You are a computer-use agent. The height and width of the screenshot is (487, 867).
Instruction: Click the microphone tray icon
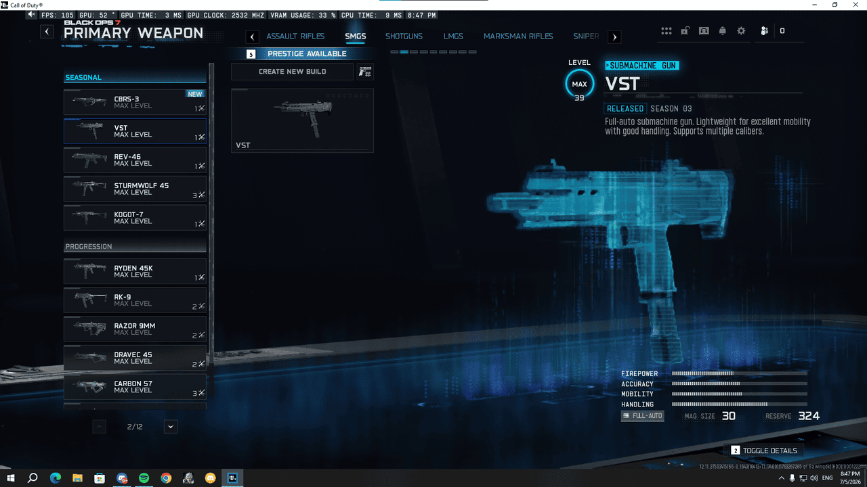(792, 478)
